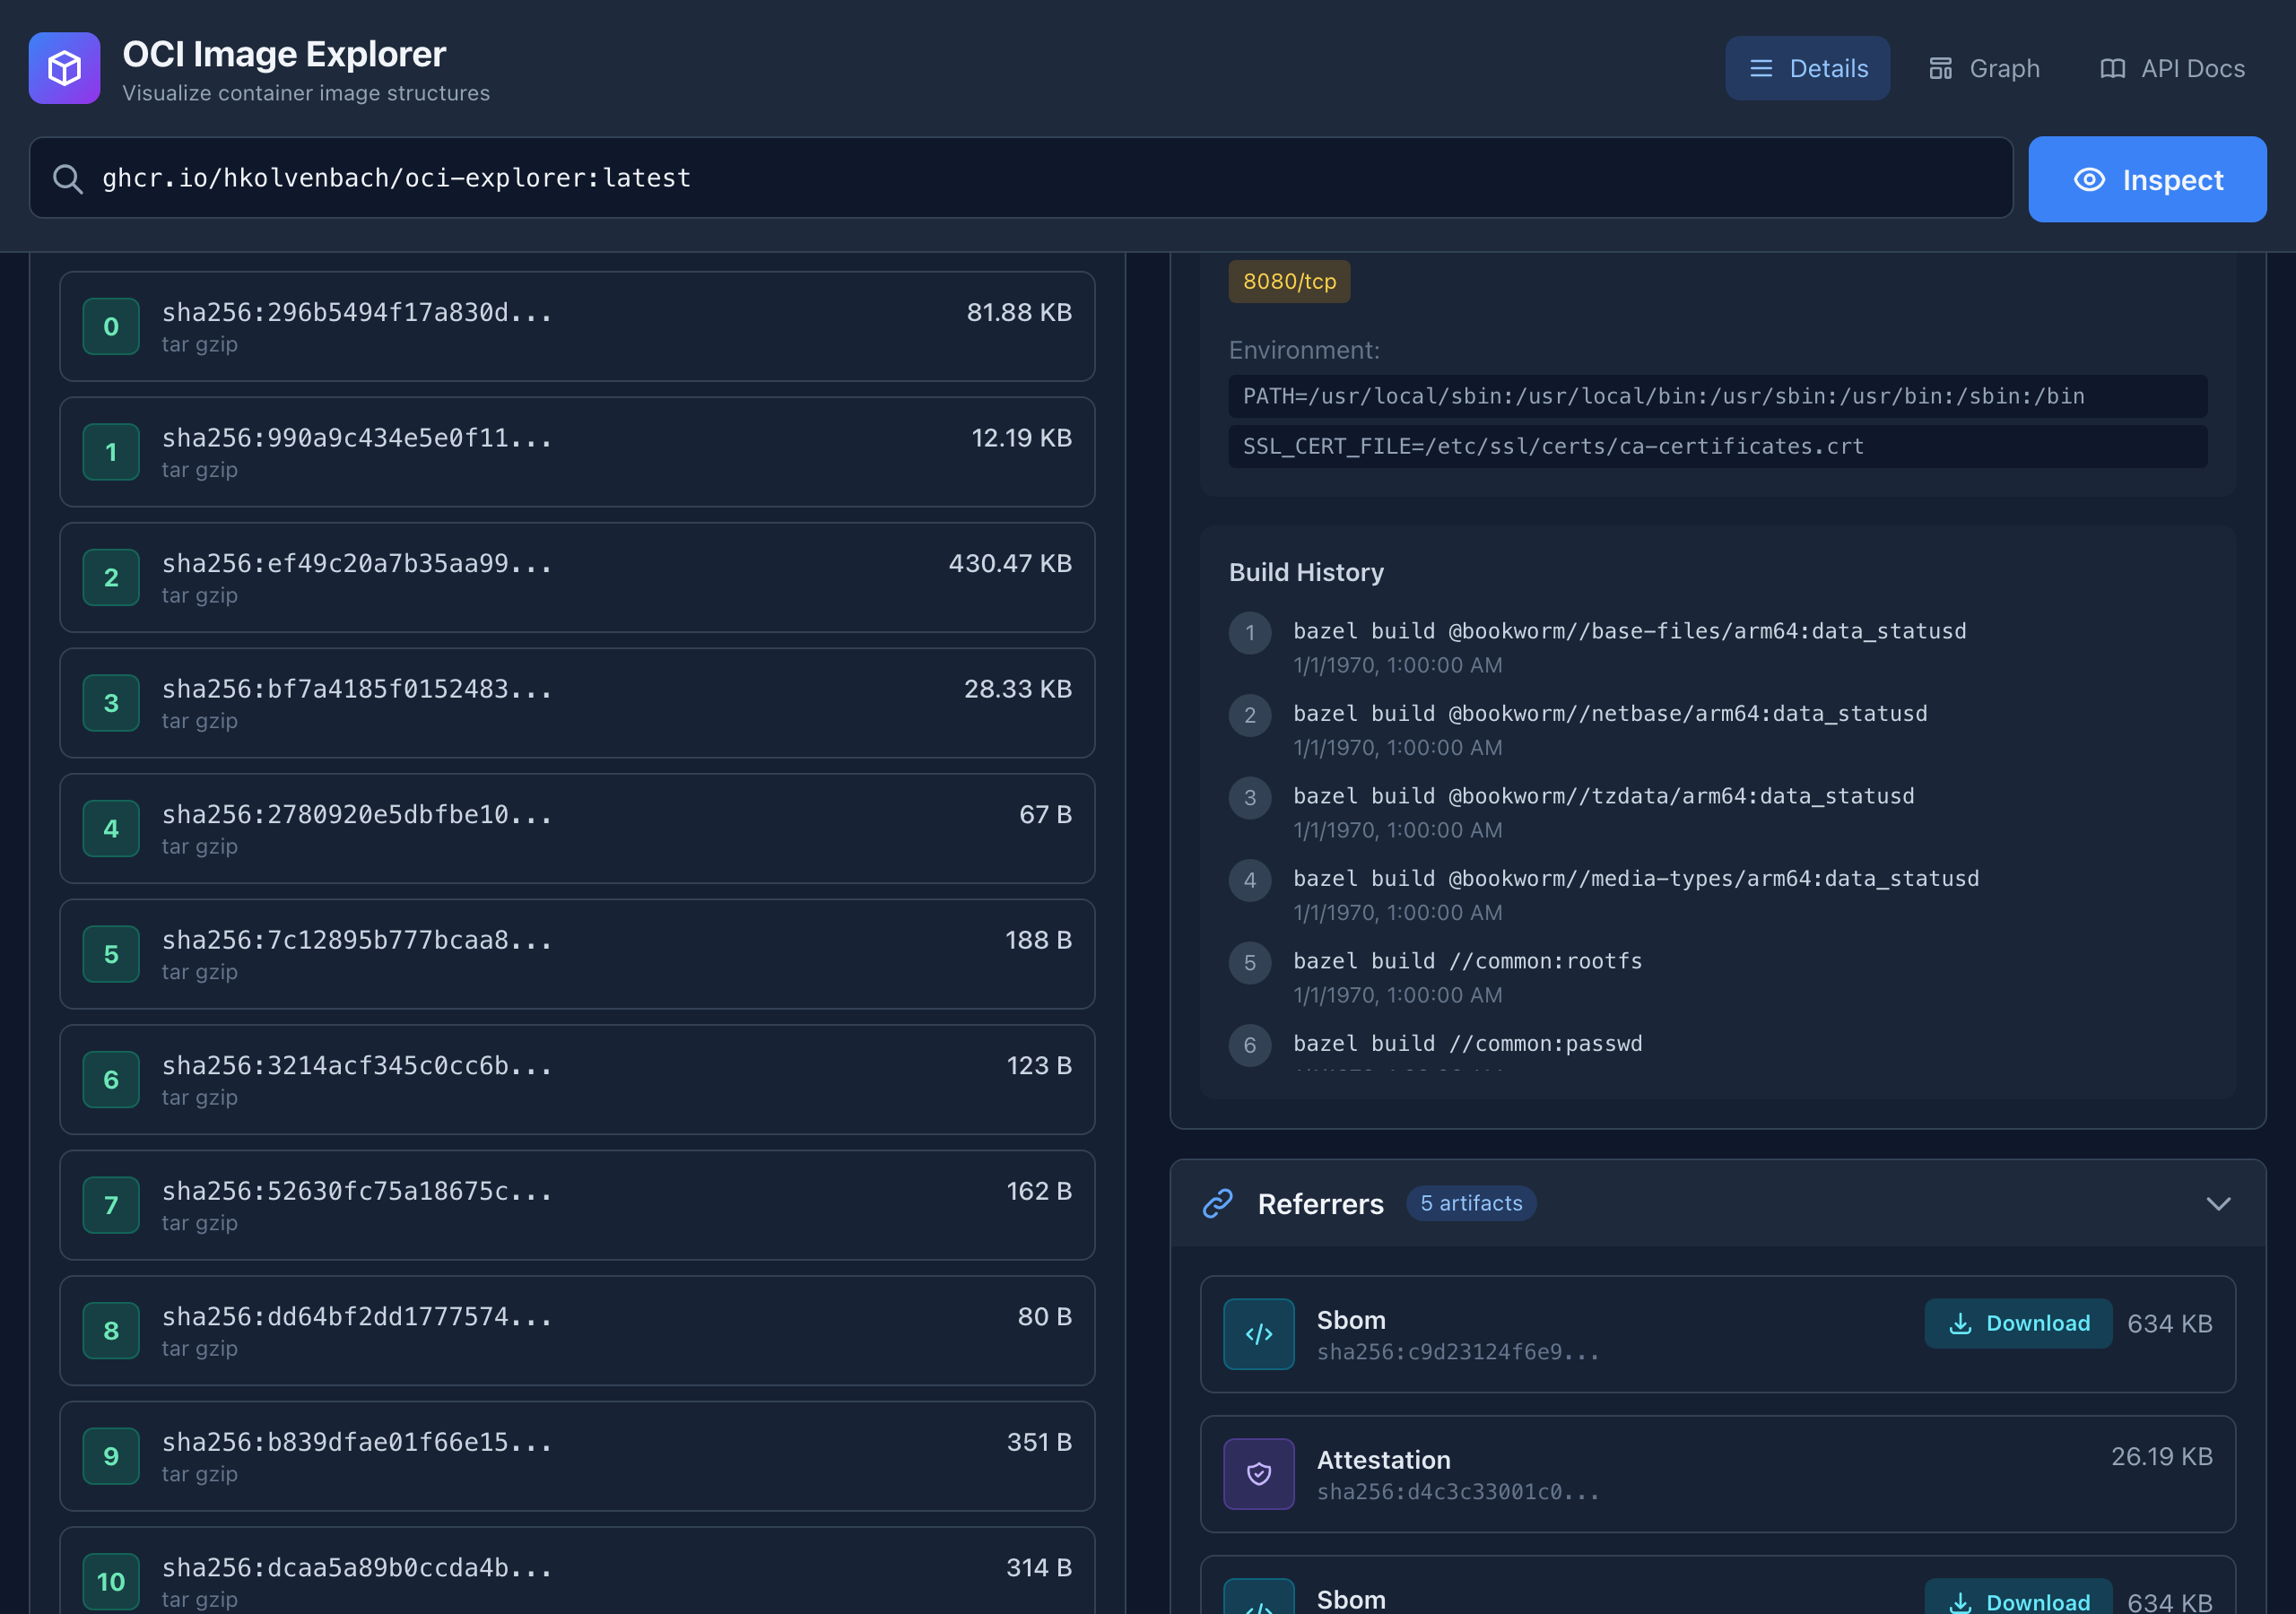Download the first Sbom artifact (sha256:c9d23124f6e9)

tap(2018, 1323)
